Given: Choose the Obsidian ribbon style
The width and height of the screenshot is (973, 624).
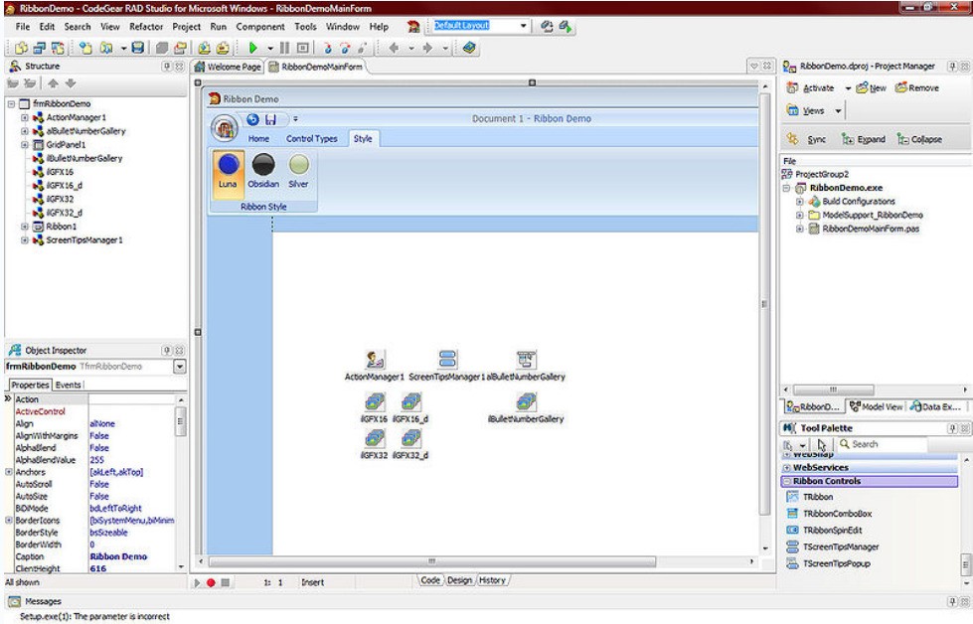Looking at the screenshot, I should 263,166.
